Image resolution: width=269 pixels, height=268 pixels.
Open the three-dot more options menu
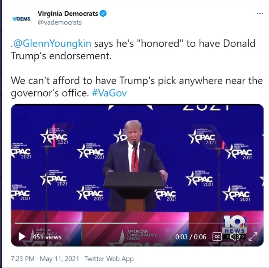pyautogui.click(x=260, y=13)
